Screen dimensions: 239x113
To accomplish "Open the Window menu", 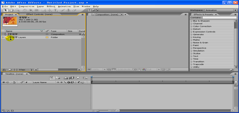I will tap(86, 6).
